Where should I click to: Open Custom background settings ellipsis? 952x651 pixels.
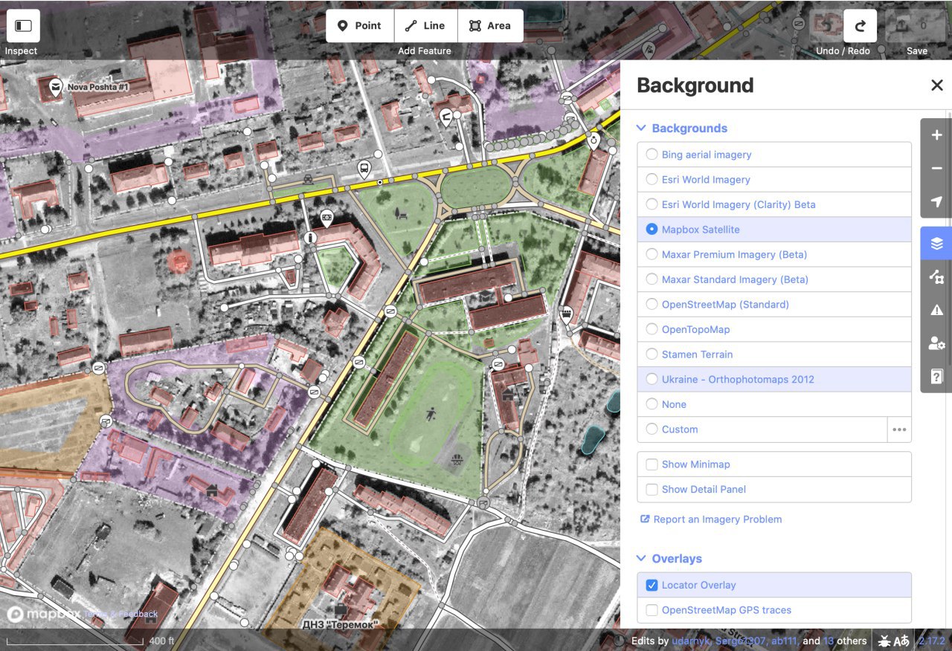click(899, 430)
